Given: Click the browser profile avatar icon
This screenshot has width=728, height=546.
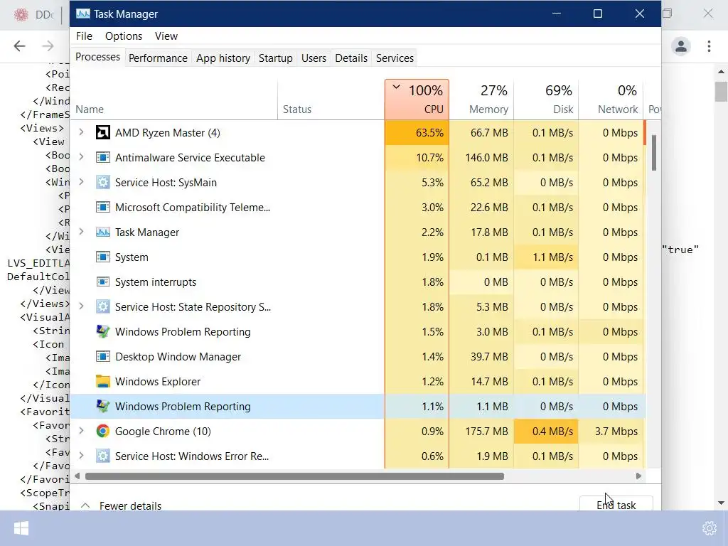Looking at the screenshot, I should [x=681, y=46].
